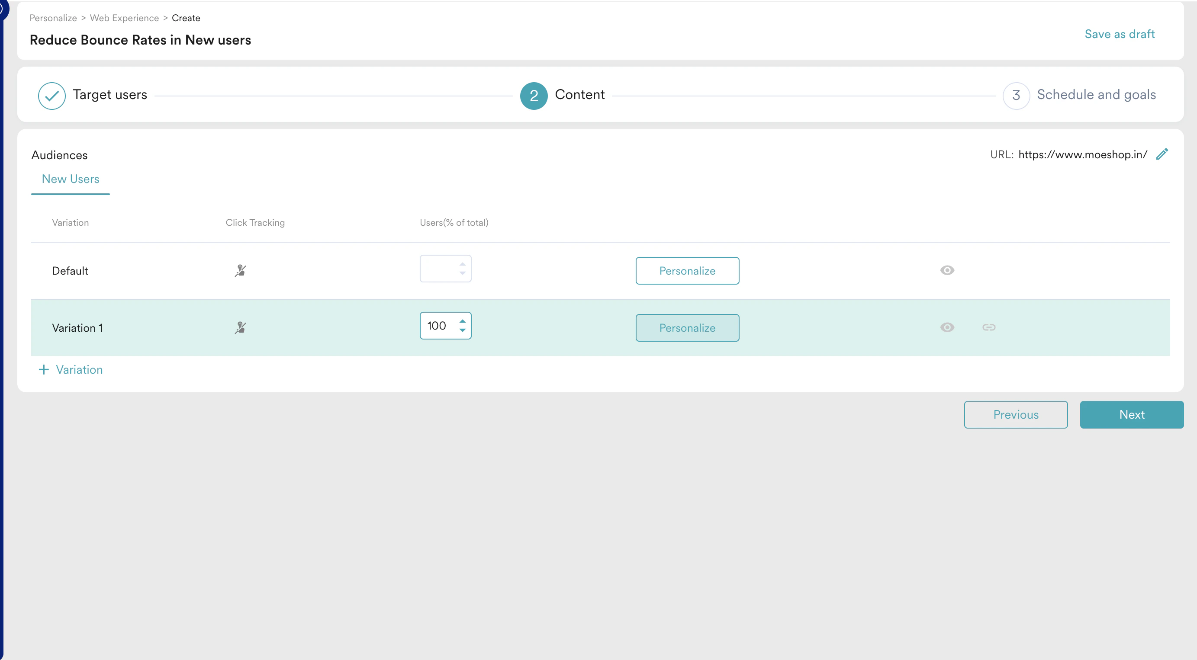Preview Variation 1 with eye icon
The image size is (1197, 660).
pos(947,327)
